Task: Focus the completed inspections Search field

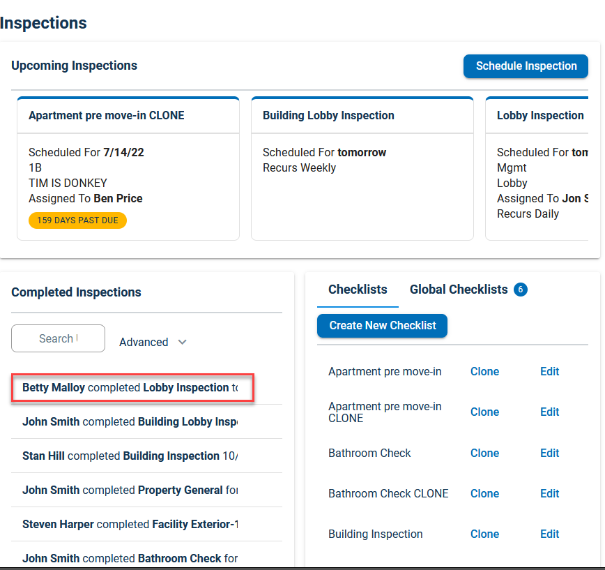Action: (58, 338)
